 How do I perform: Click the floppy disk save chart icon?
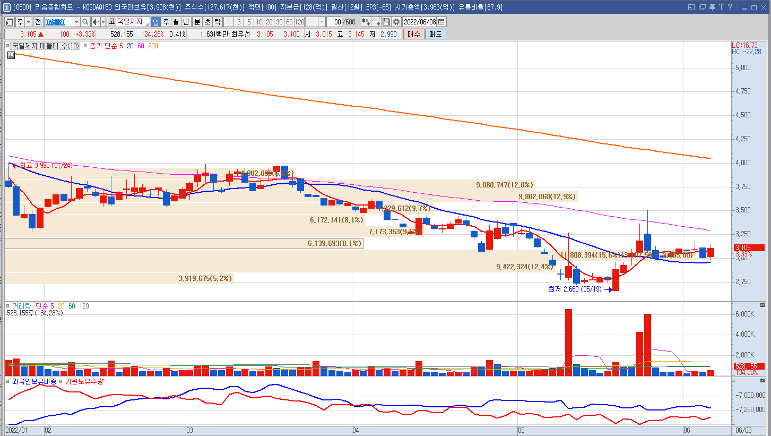tap(386, 22)
